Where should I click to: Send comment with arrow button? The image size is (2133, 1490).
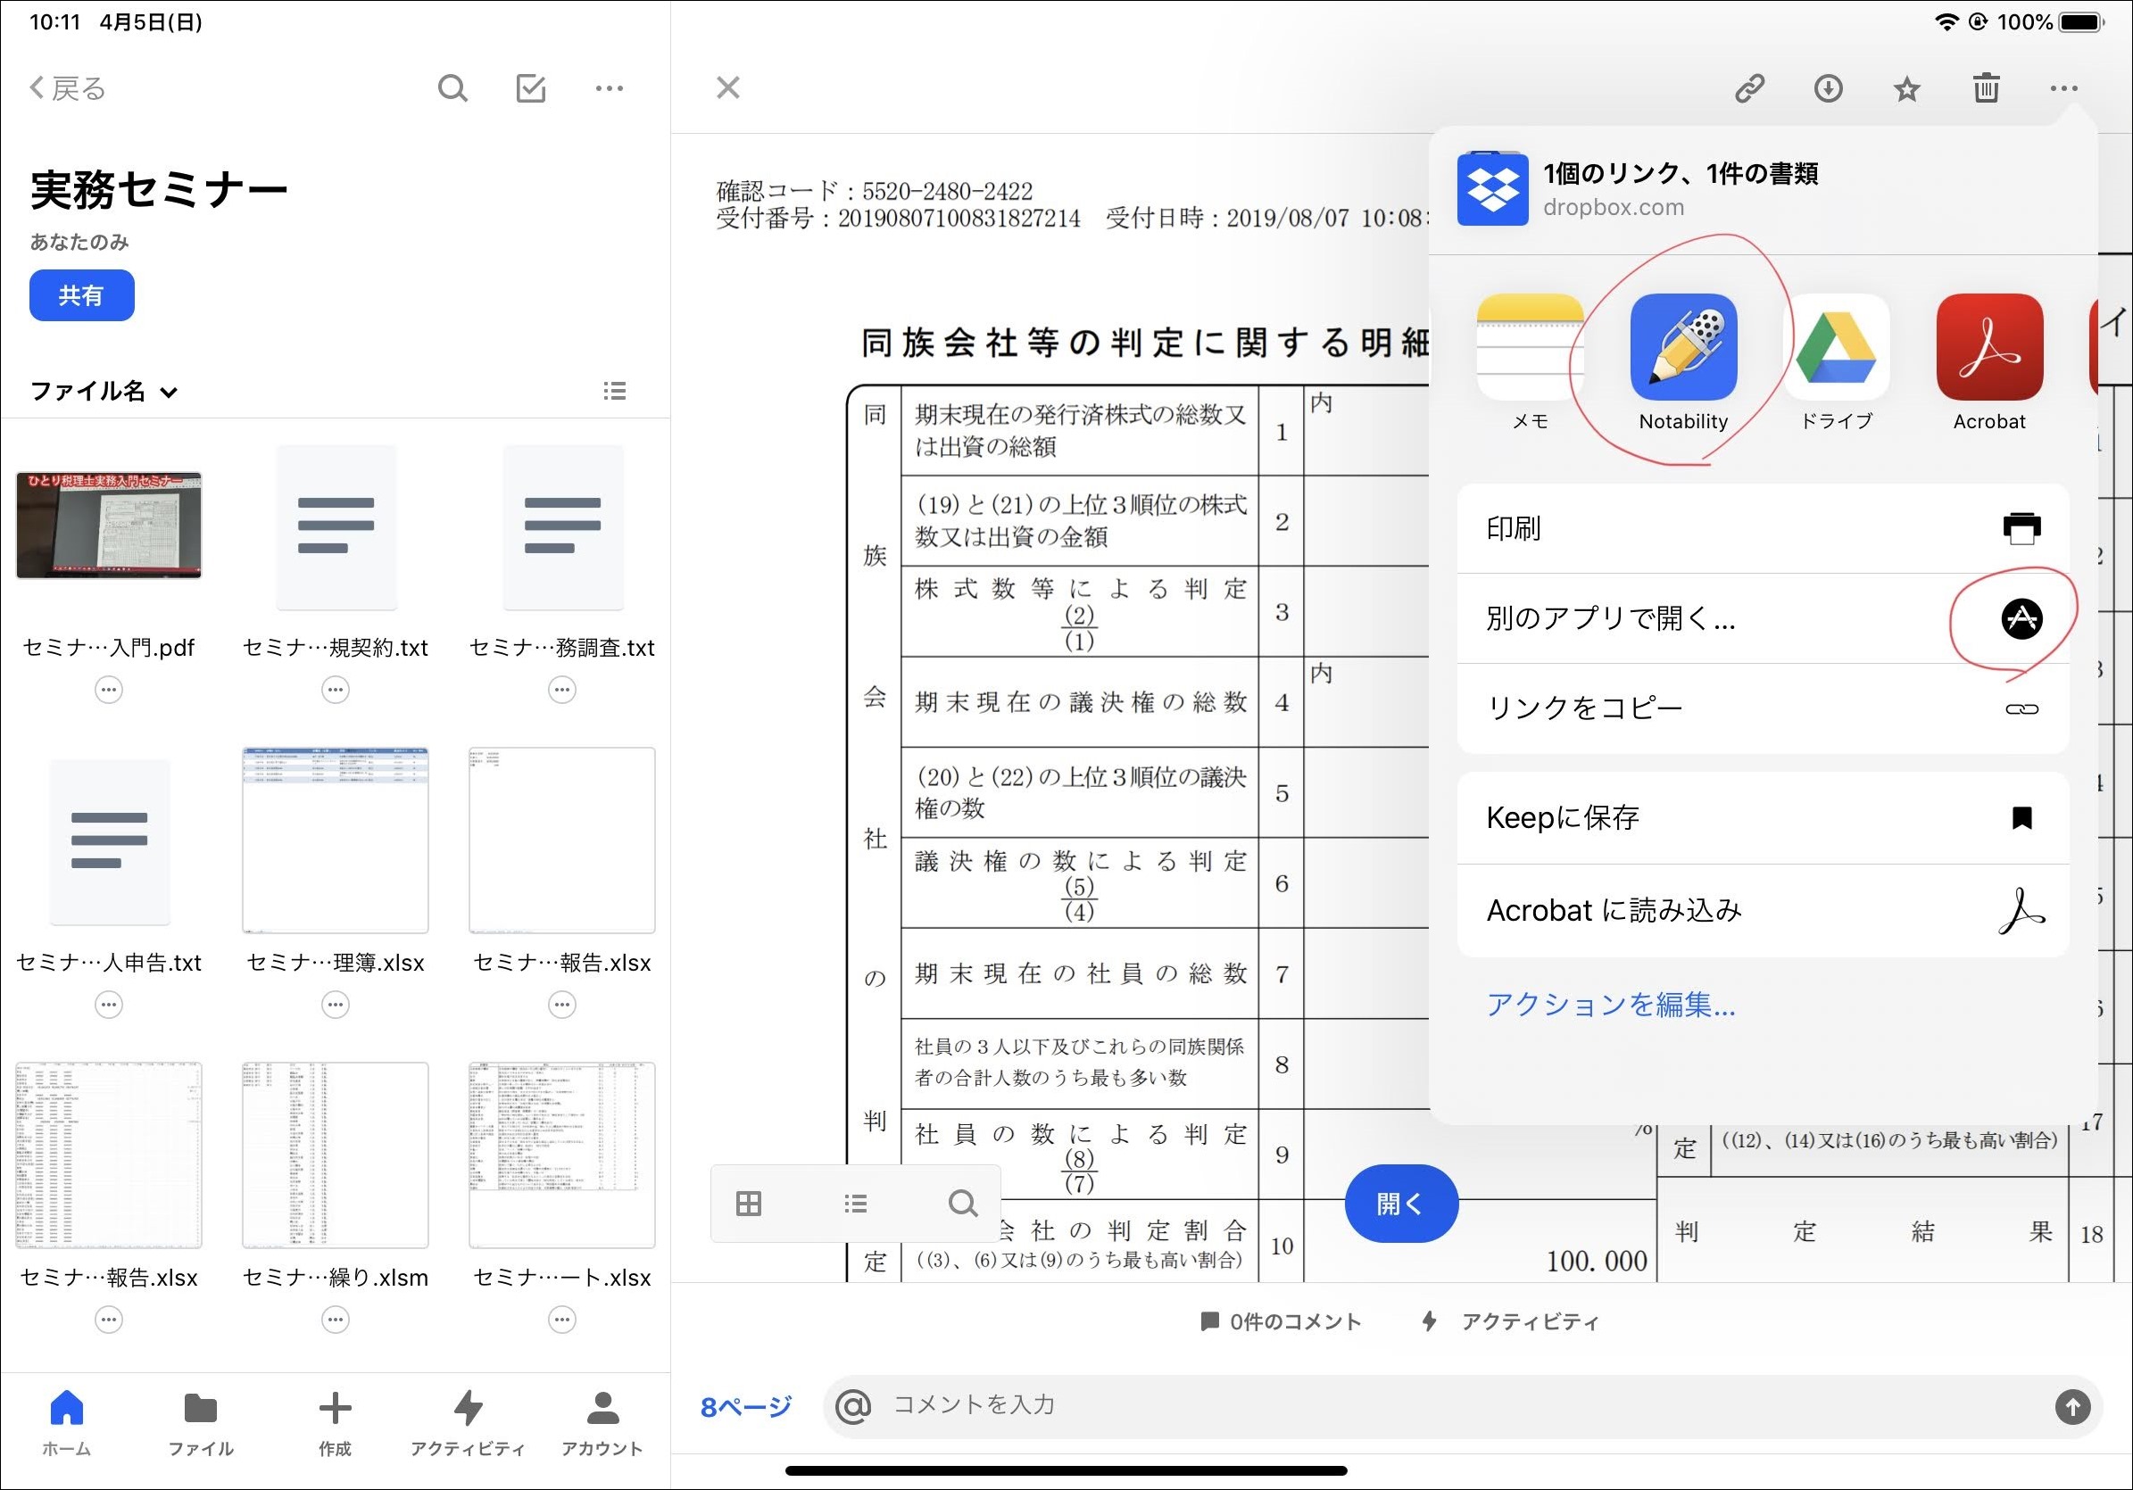(x=2072, y=1406)
